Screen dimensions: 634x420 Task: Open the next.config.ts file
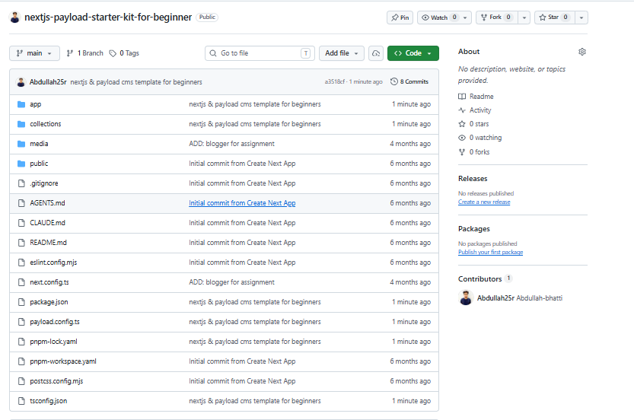click(49, 282)
